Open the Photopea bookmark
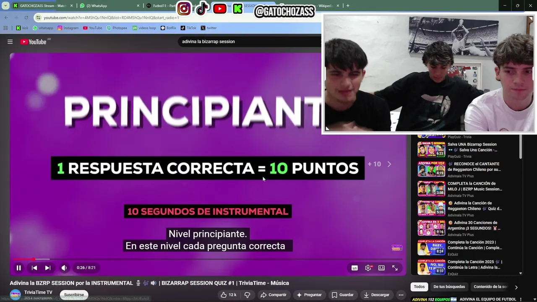537x302 pixels. coord(117,28)
